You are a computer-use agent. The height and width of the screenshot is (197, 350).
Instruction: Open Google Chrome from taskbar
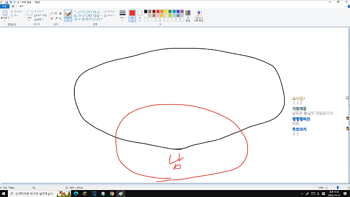[x=112, y=194]
